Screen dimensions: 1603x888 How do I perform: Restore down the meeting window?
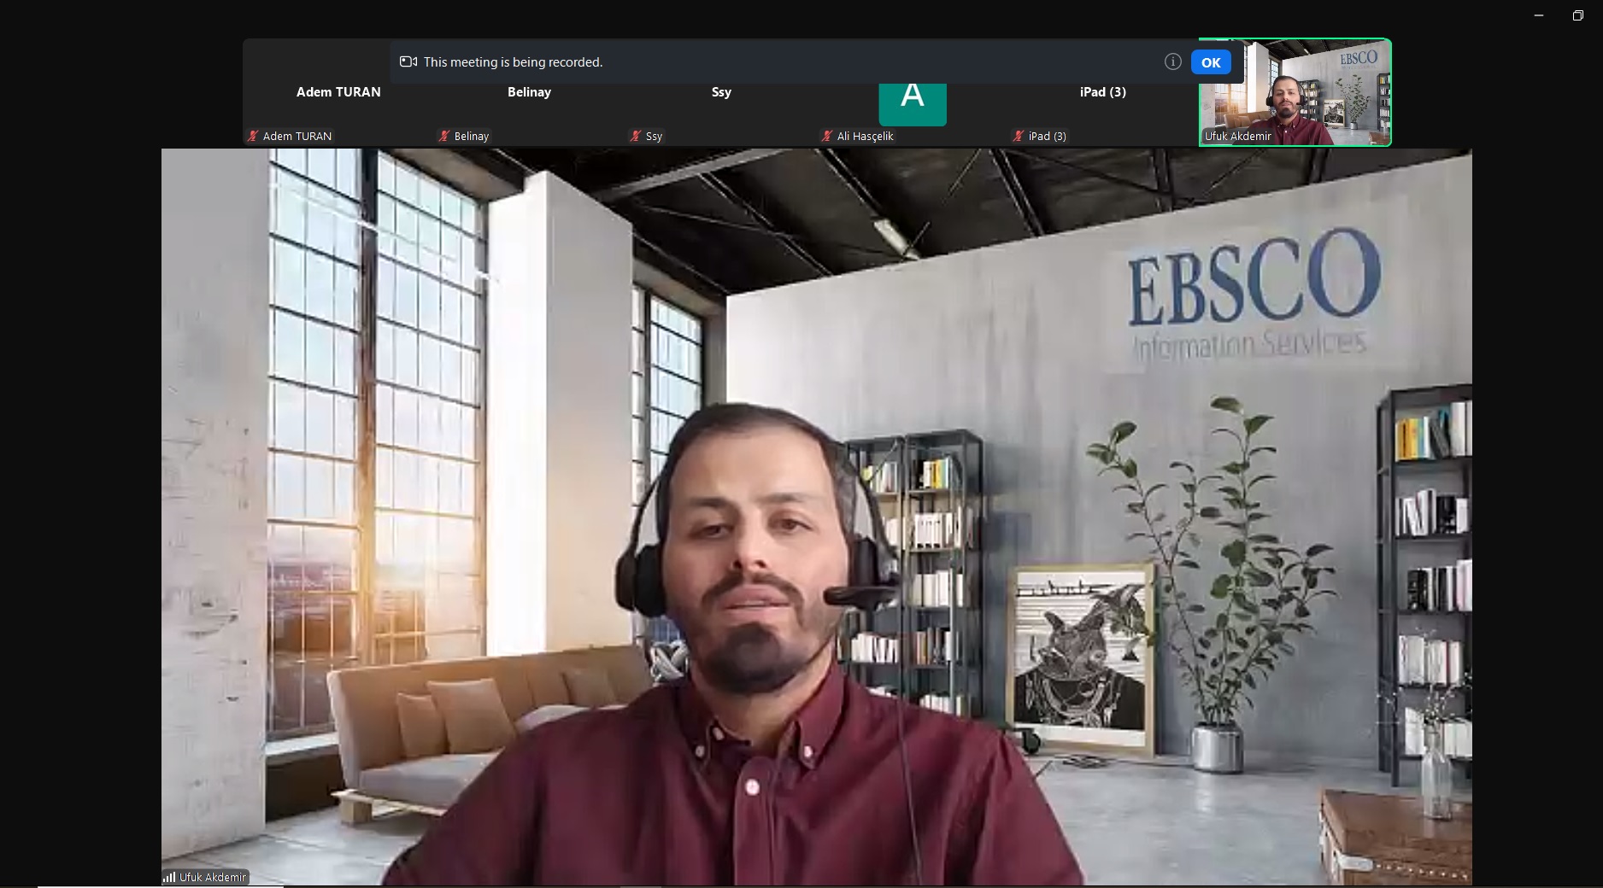tap(1577, 15)
